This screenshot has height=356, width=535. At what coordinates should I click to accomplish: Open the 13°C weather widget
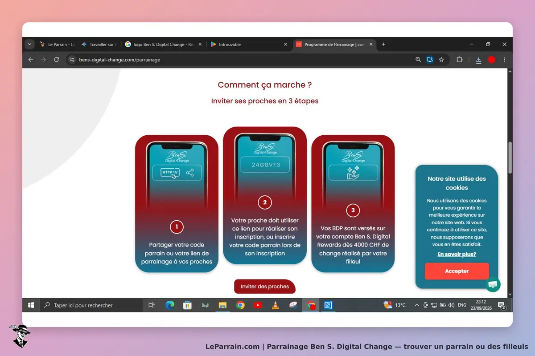(x=395, y=305)
